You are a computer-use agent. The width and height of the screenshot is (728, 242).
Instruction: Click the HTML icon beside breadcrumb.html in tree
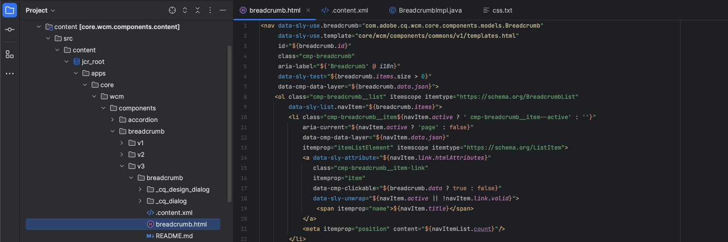[x=150, y=224]
